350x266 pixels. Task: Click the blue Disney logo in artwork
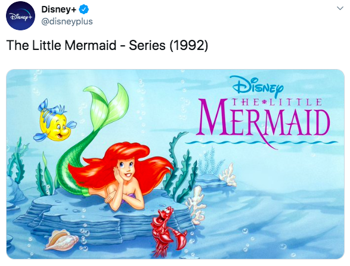[258, 86]
